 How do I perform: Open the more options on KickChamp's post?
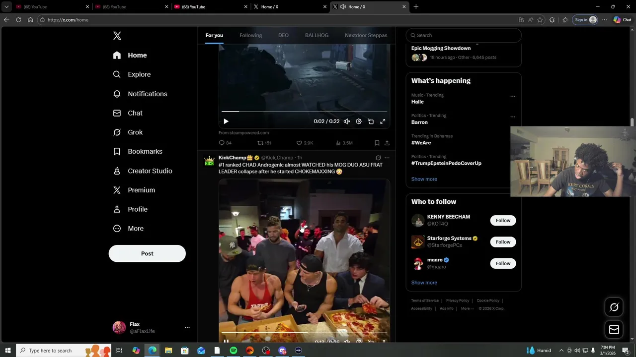pos(387,158)
